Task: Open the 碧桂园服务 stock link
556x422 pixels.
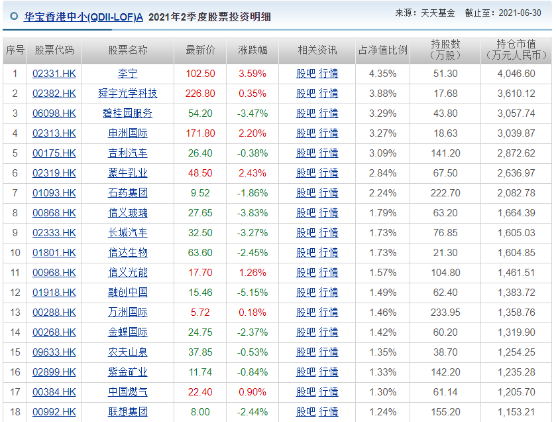Action: tap(128, 113)
